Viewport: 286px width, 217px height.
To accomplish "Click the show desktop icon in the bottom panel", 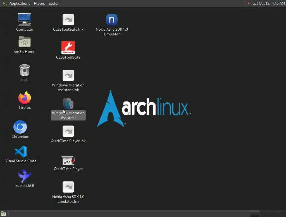I will pyautogui.click(x=3, y=214).
